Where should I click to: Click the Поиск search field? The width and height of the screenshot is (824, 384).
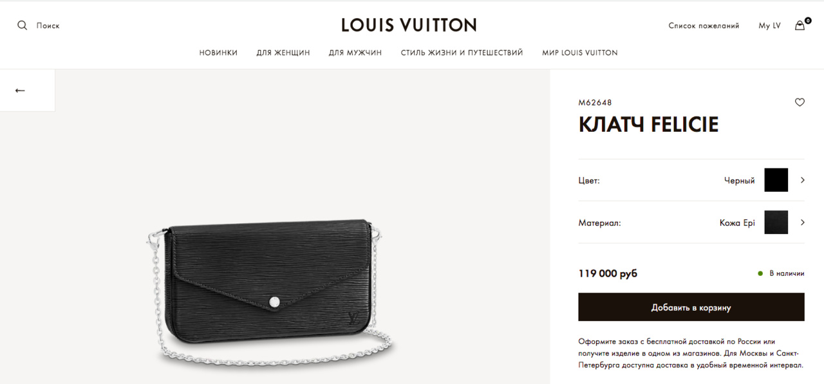point(48,26)
